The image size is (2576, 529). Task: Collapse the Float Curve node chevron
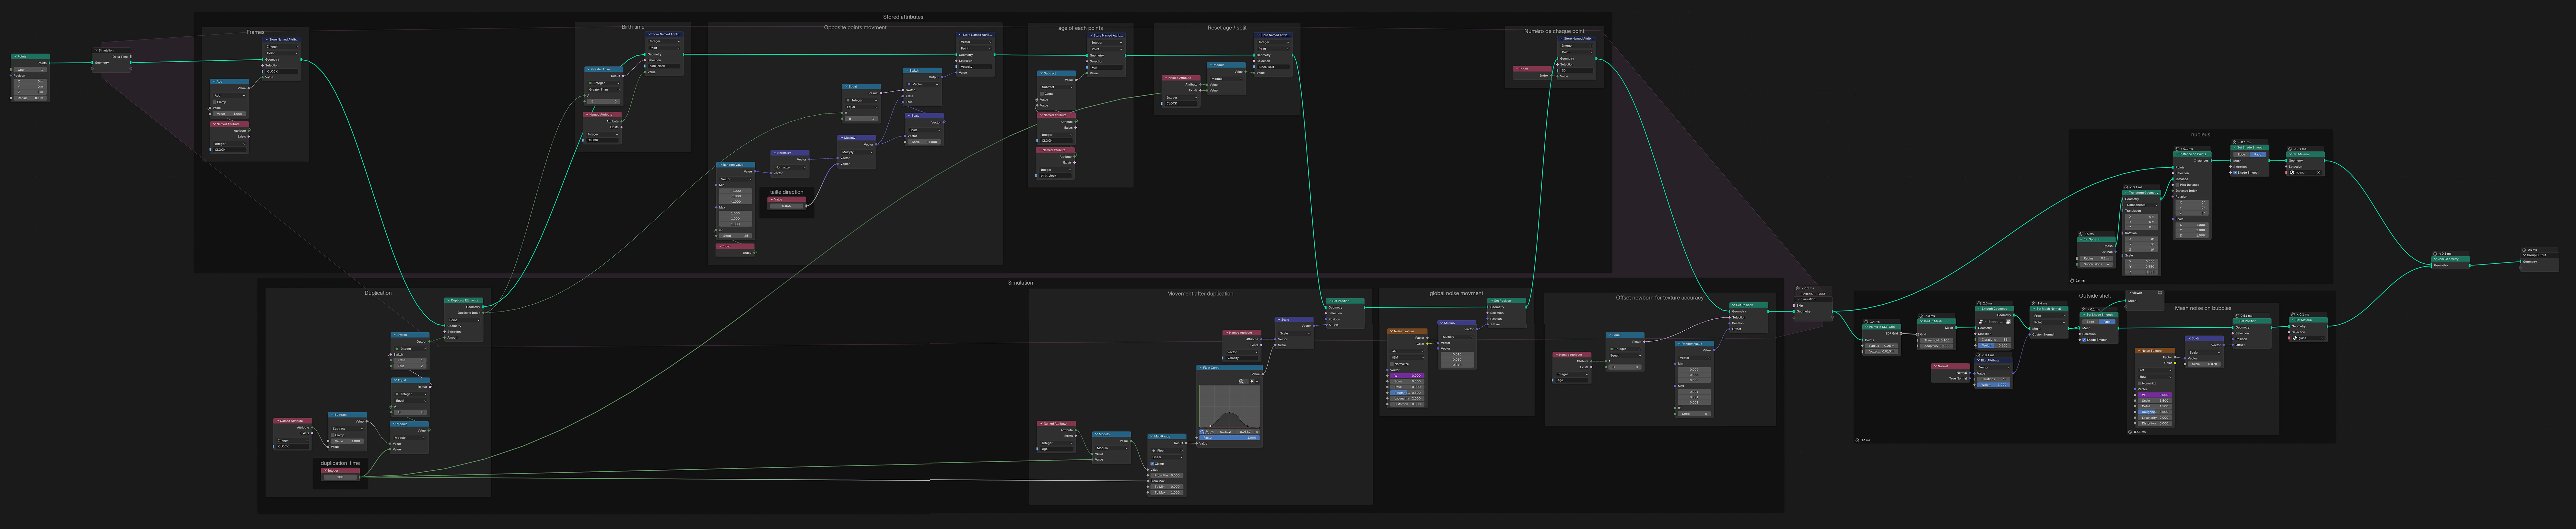pos(1201,368)
